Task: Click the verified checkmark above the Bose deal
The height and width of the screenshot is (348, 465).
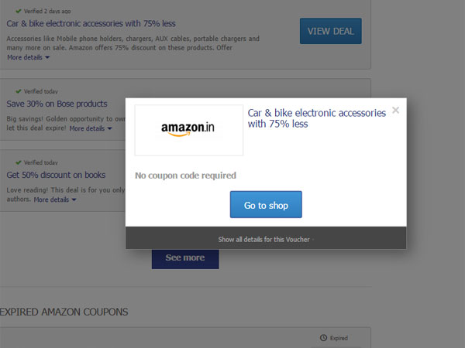Action: pyautogui.click(x=19, y=91)
